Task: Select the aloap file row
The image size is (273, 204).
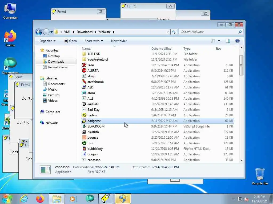Action: point(157,76)
